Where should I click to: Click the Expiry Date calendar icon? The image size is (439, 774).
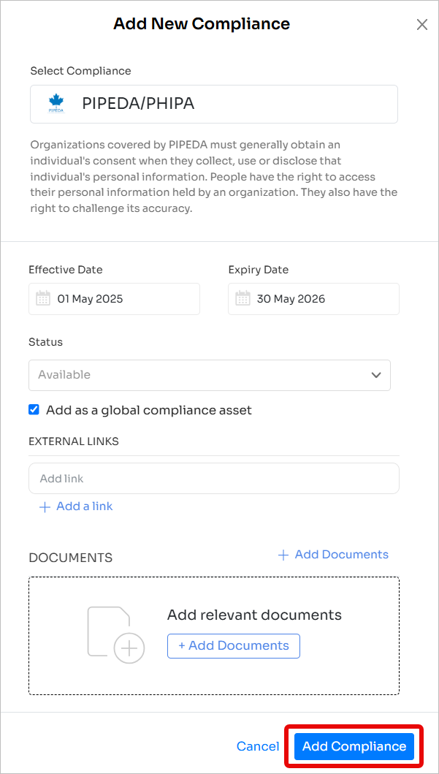pos(243,299)
